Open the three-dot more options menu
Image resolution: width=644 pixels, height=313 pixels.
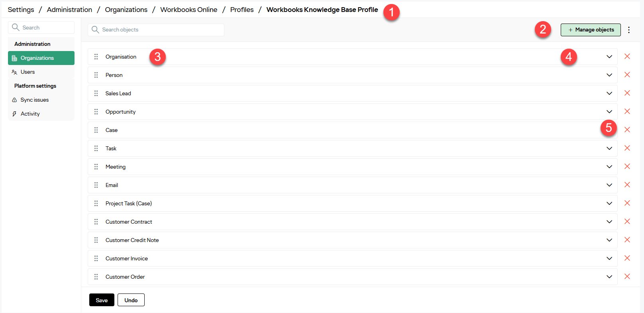click(629, 30)
